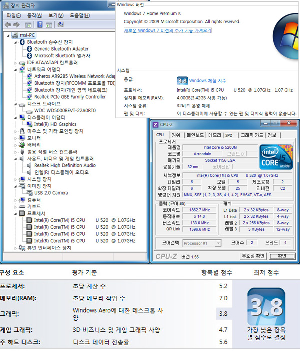Click the 네트워크 어댑터 category icon
Image resolution: width=300 pixels, height=351 pixels.
(x=22, y=69)
